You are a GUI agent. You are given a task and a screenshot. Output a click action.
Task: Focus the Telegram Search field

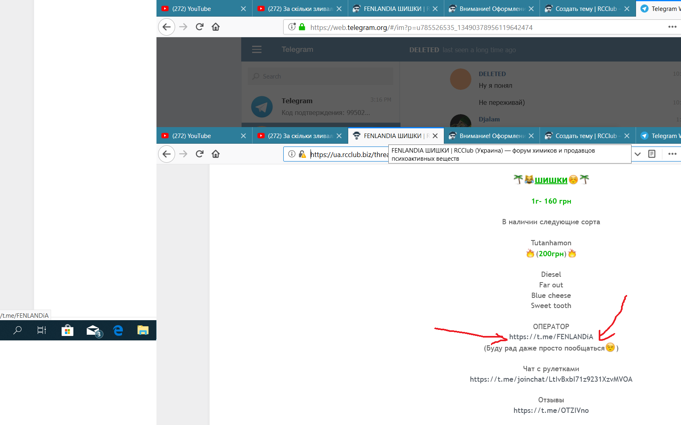click(x=320, y=76)
